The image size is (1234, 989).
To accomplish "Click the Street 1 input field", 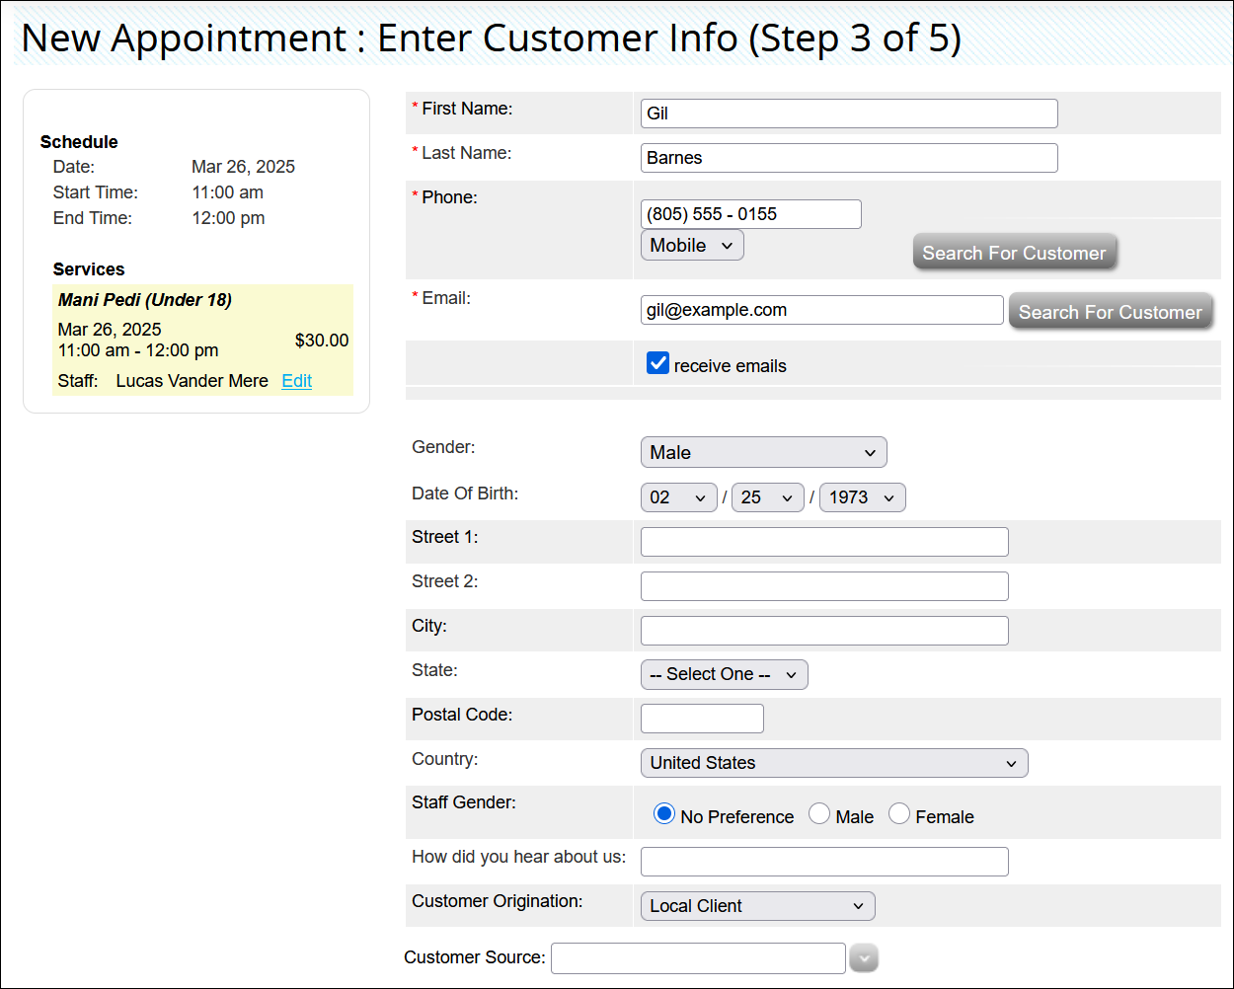I will pyautogui.click(x=824, y=542).
